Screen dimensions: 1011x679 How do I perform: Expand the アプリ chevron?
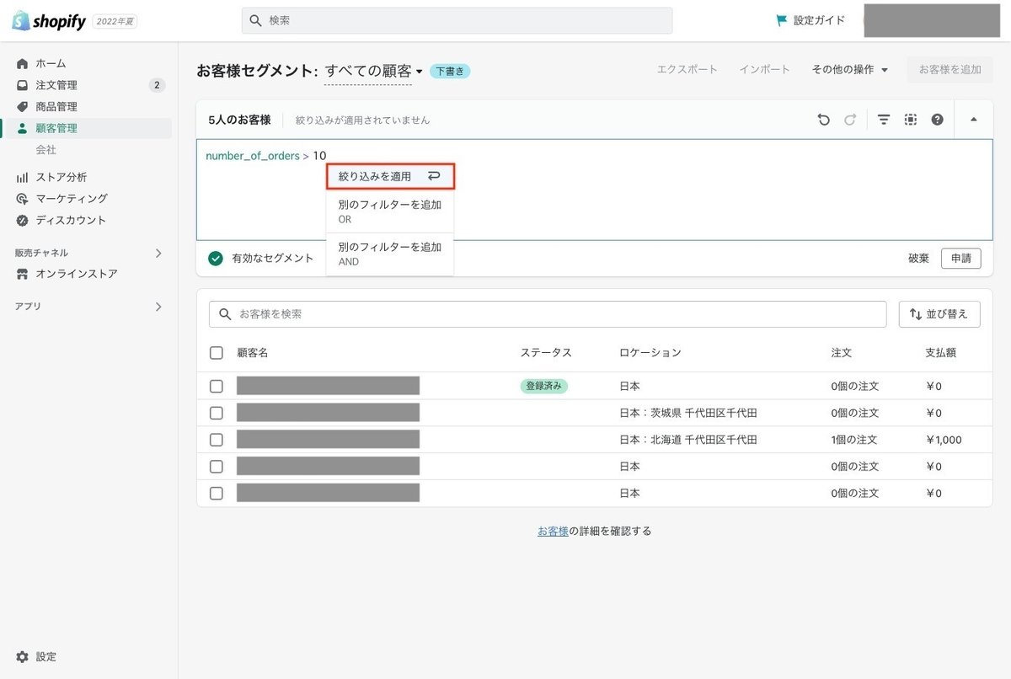[x=158, y=307]
